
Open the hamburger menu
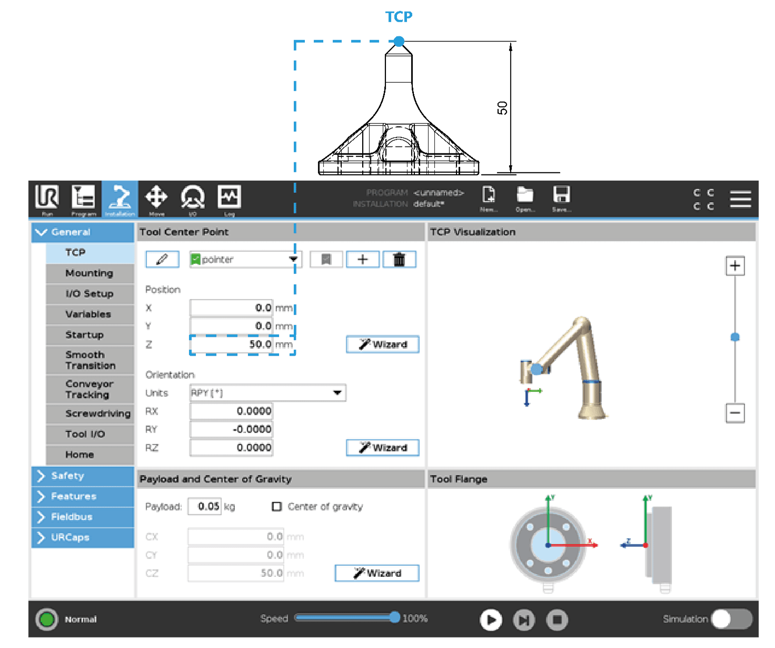tap(740, 199)
